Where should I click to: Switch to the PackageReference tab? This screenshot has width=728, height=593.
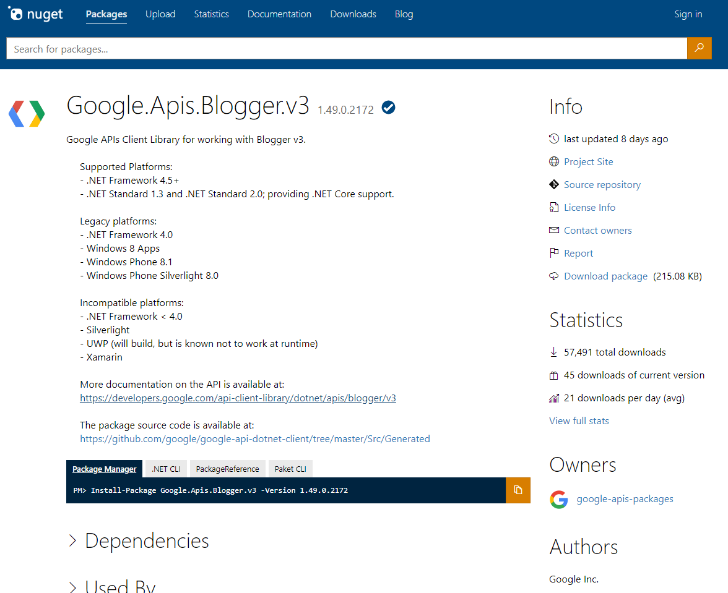pos(228,469)
